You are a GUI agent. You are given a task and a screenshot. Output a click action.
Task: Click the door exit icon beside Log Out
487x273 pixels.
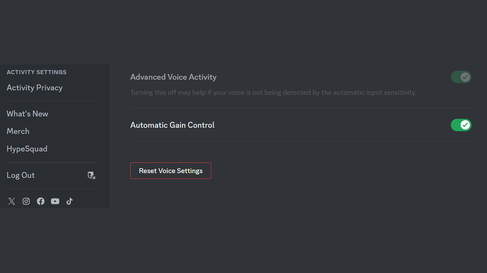[91, 175]
